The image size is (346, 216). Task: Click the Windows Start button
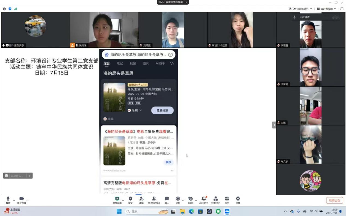coord(119,211)
